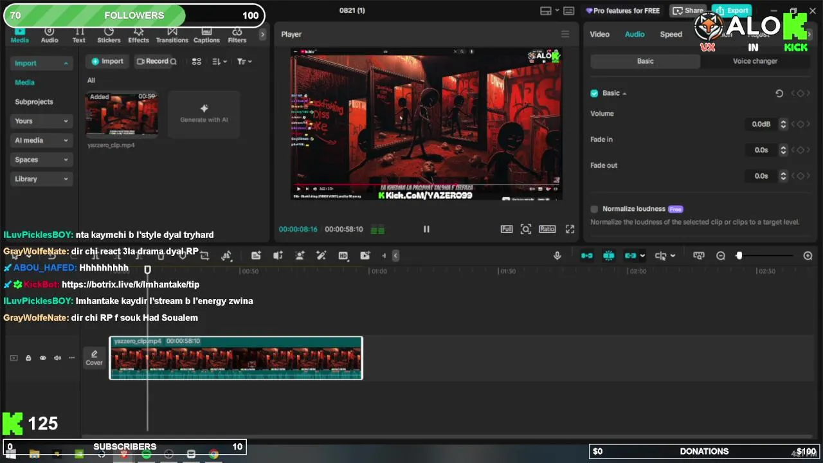
Task: Expand the Spaces section
Action: tap(41, 159)
